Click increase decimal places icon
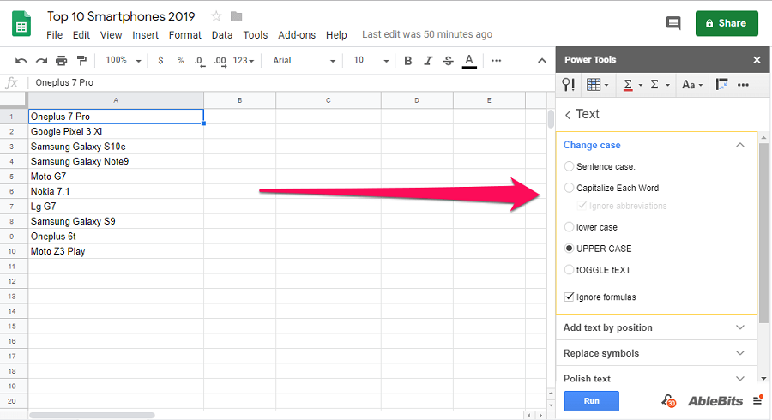The width and height of the screenshot is (772, 420). coord(220,61)
